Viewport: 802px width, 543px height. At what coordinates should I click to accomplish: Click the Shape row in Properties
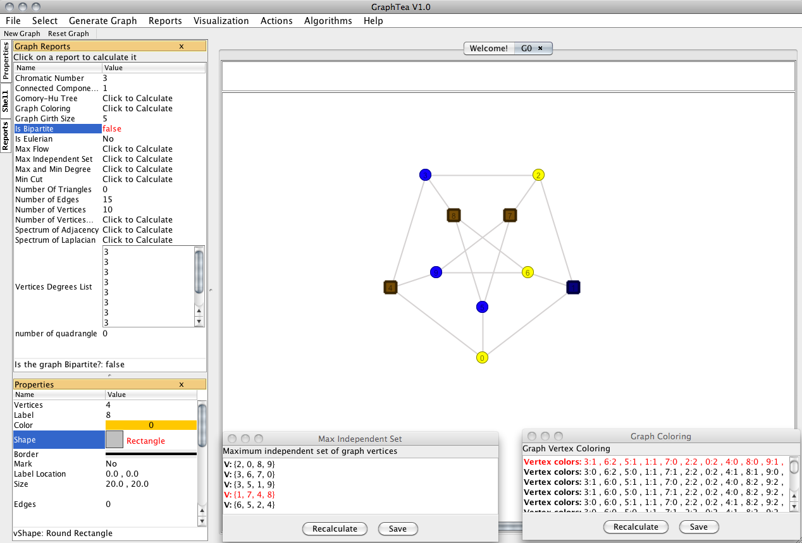pyautogui.click(x=105, y=440)
